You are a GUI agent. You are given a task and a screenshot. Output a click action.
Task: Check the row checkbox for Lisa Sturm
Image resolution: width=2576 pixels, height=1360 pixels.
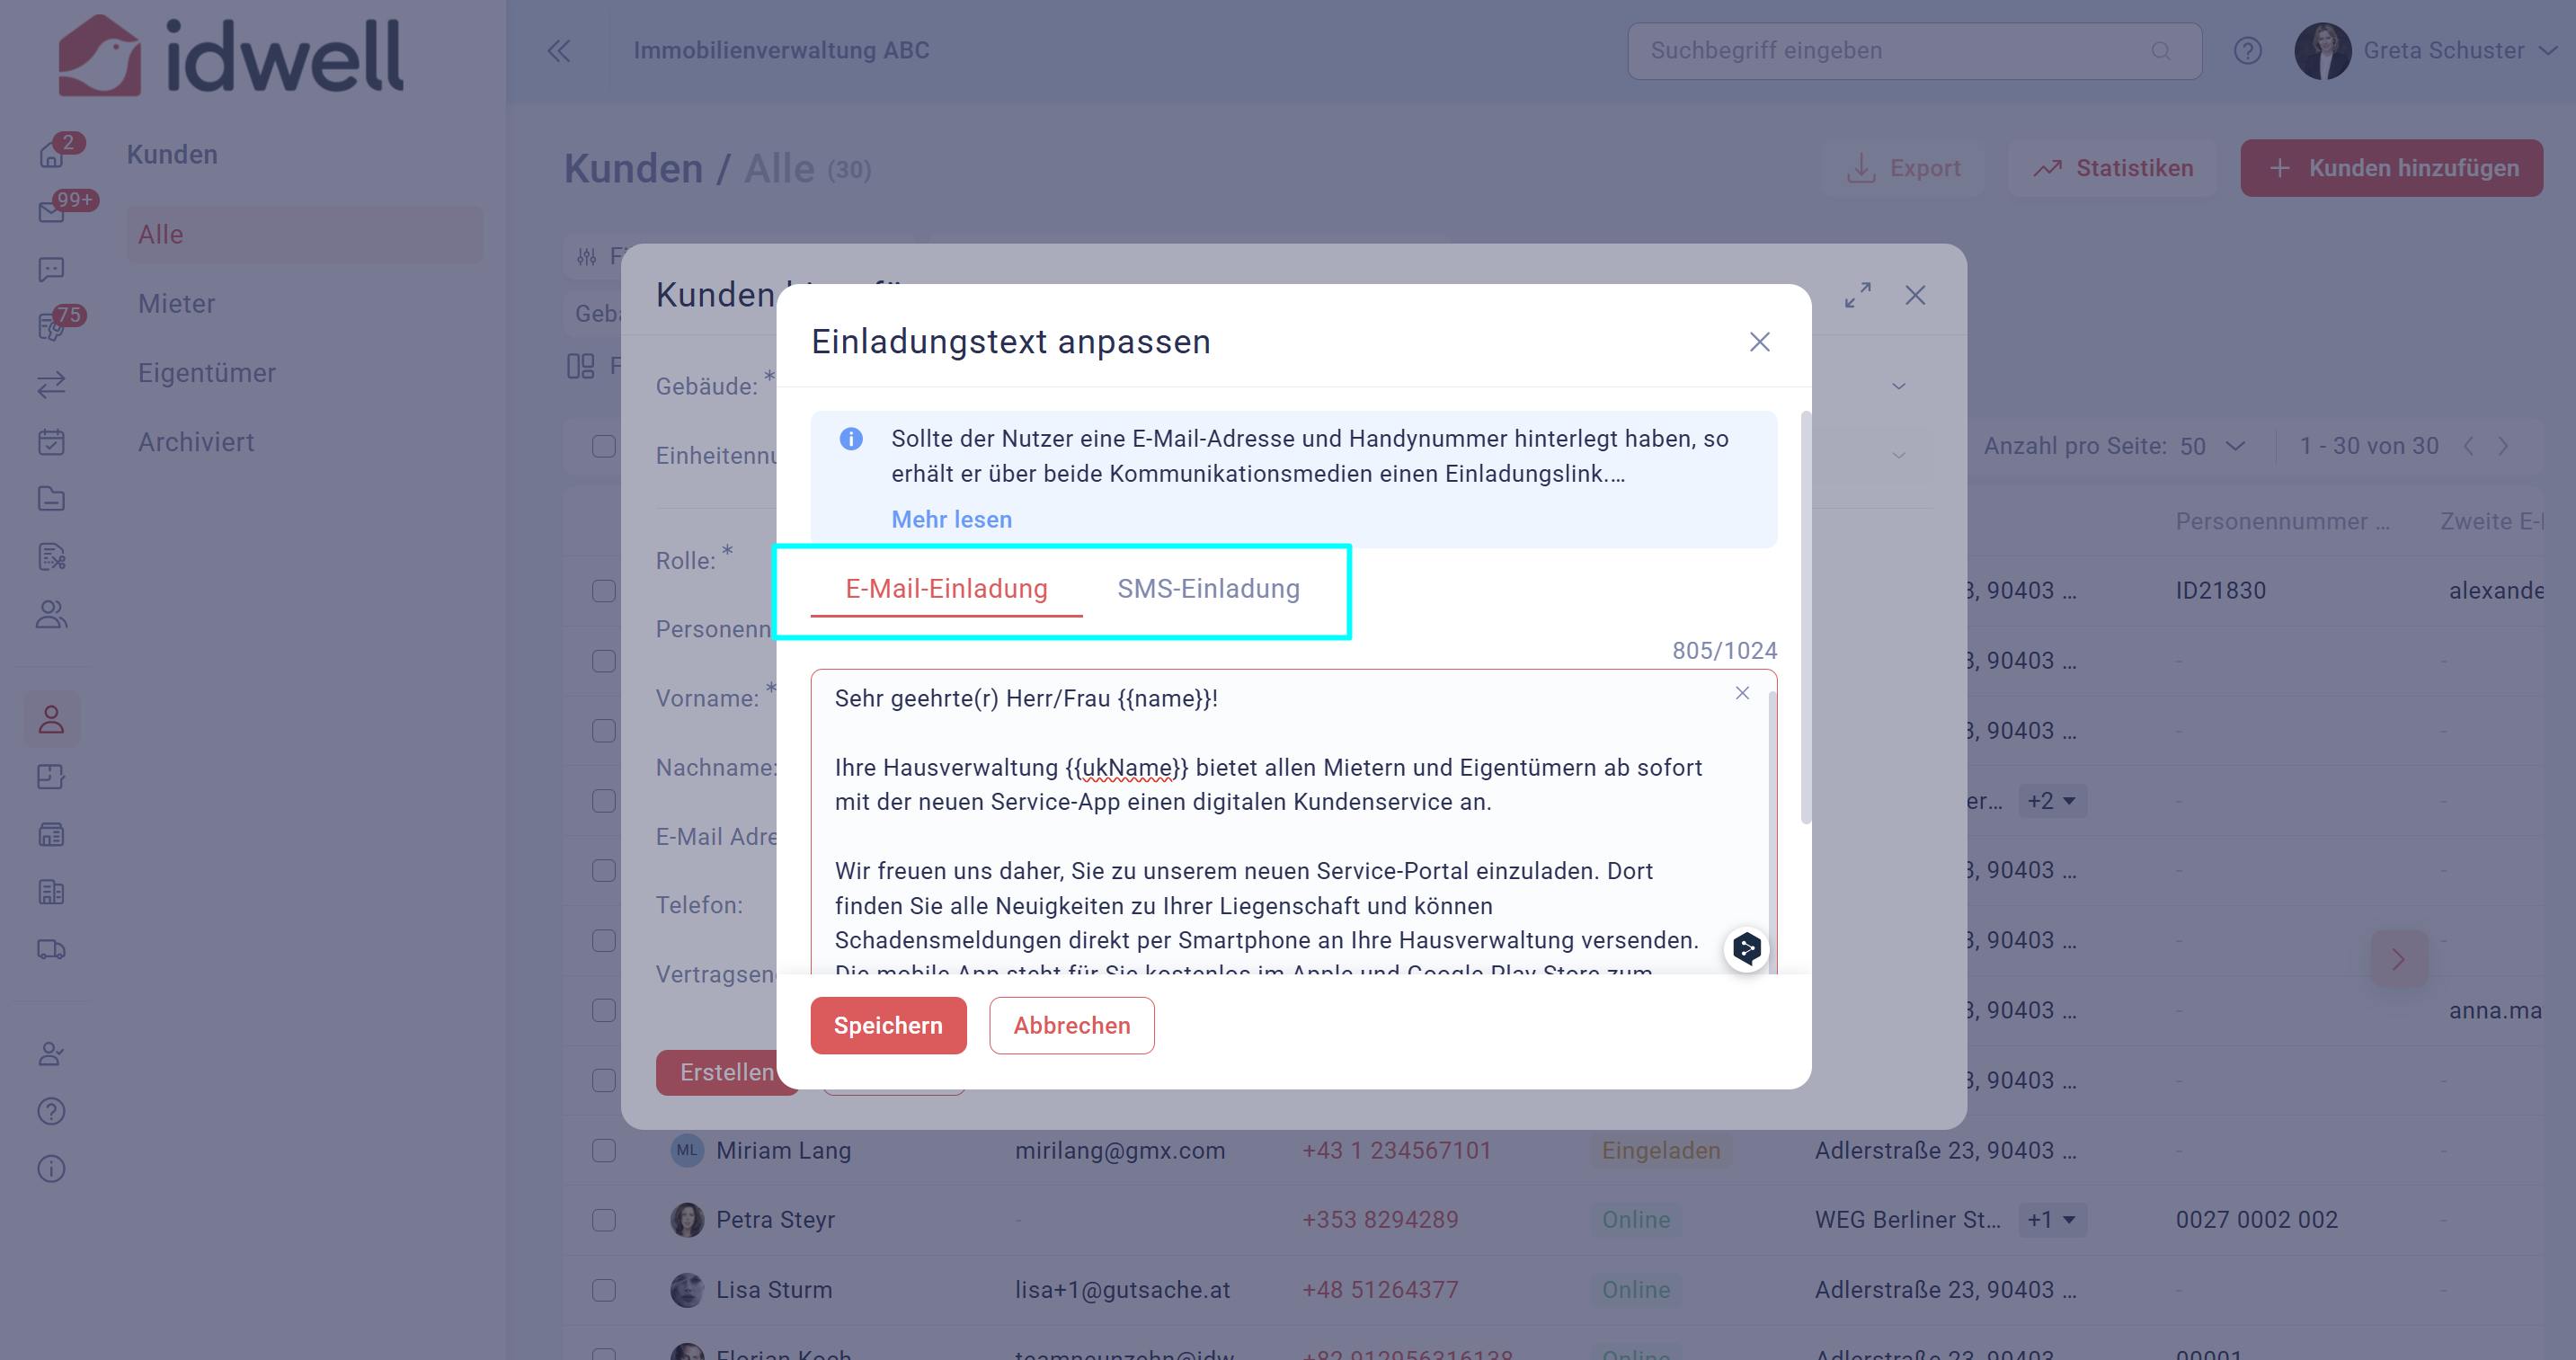[x=603, y=1290]
